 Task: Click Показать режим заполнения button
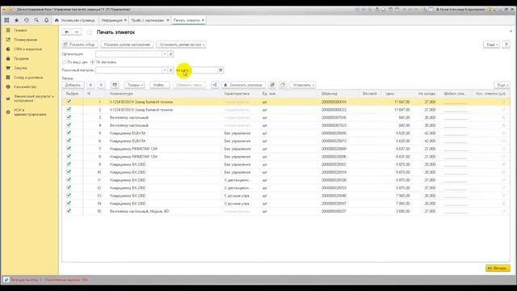(x=127, y=44)
